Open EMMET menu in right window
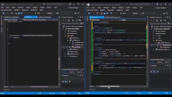Screen dimensions: 172x97 (x=102, y=10)
